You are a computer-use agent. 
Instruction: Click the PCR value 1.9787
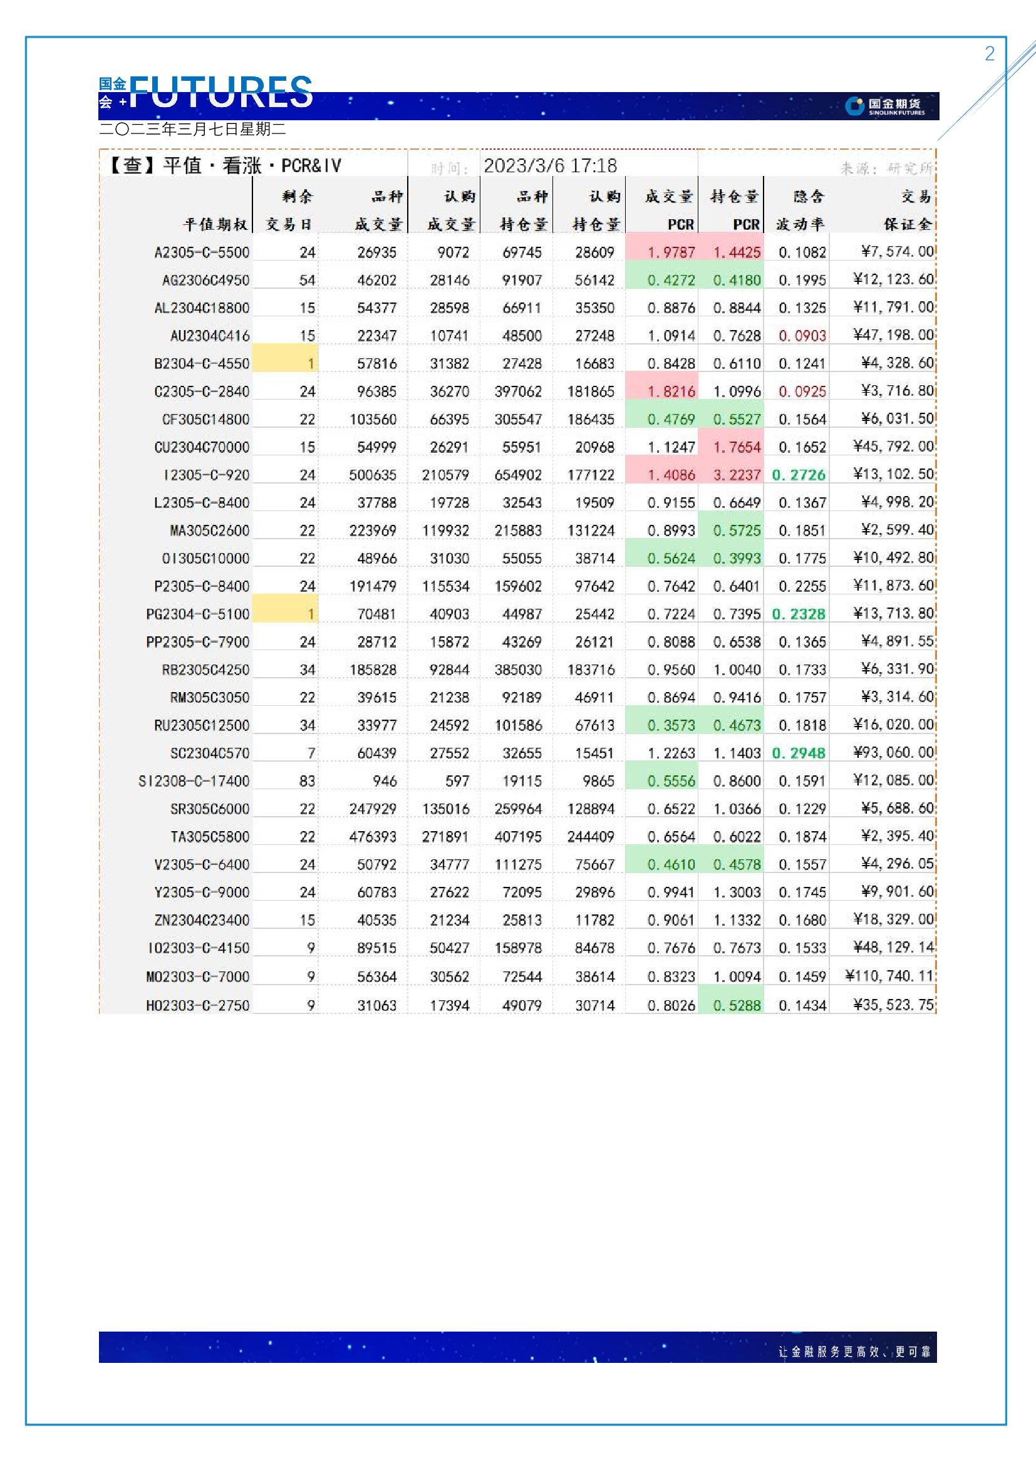pyautogui.click(x=671, y=252)
